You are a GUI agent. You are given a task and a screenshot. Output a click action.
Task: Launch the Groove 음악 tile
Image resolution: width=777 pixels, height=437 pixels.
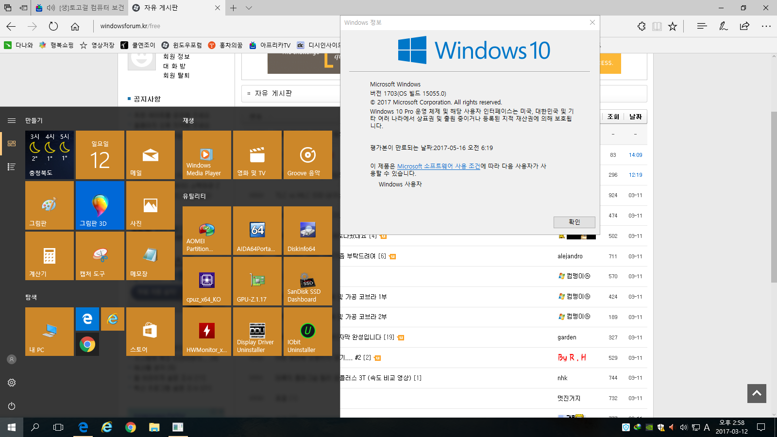pyautogui.click(x=308, y=155)
